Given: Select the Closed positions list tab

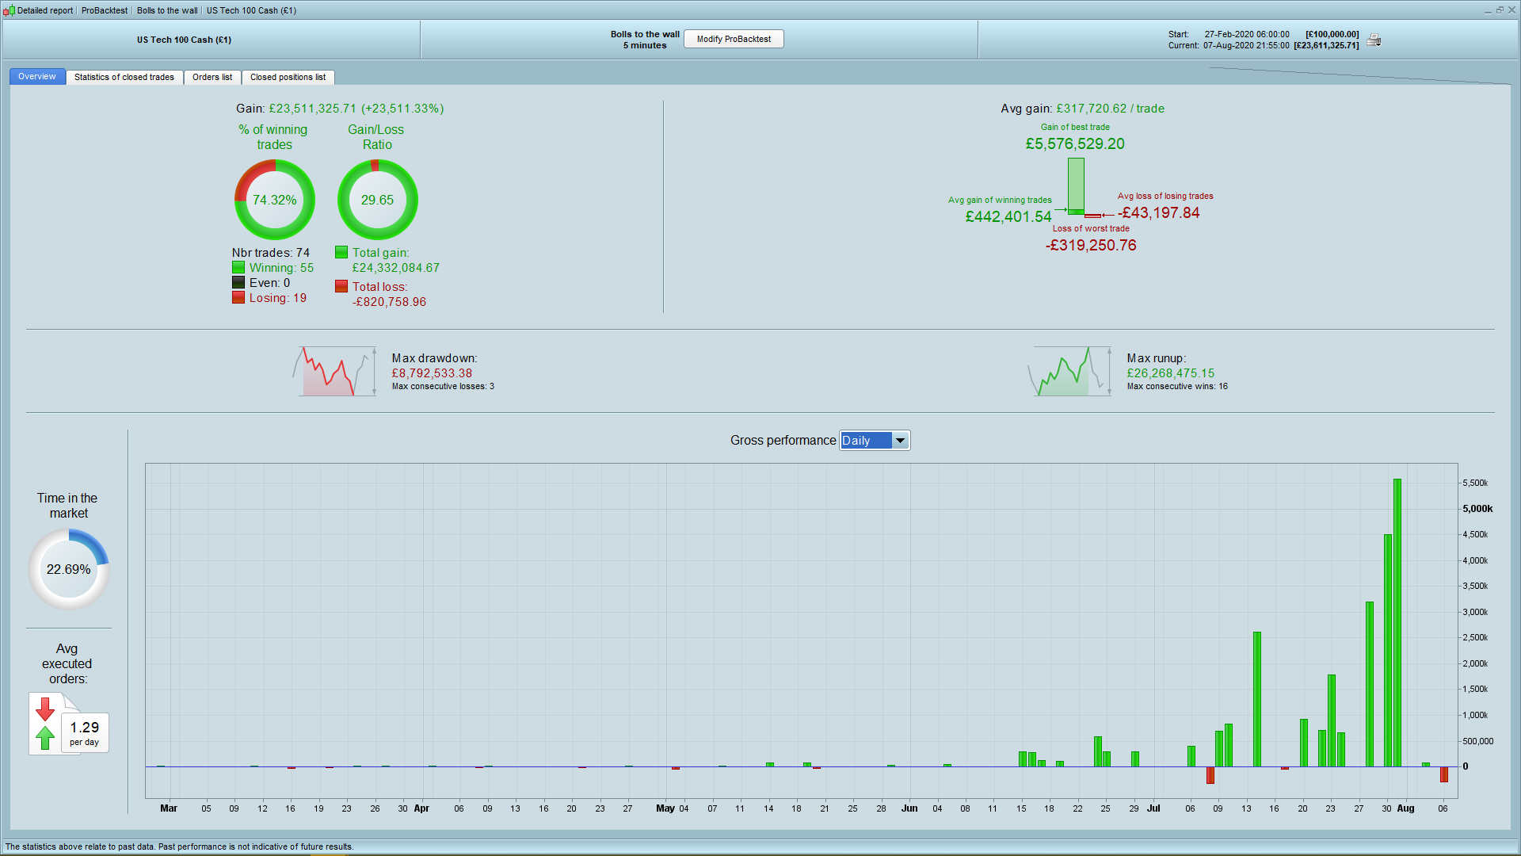Looking at the screenshot, I should pos(288,77).
